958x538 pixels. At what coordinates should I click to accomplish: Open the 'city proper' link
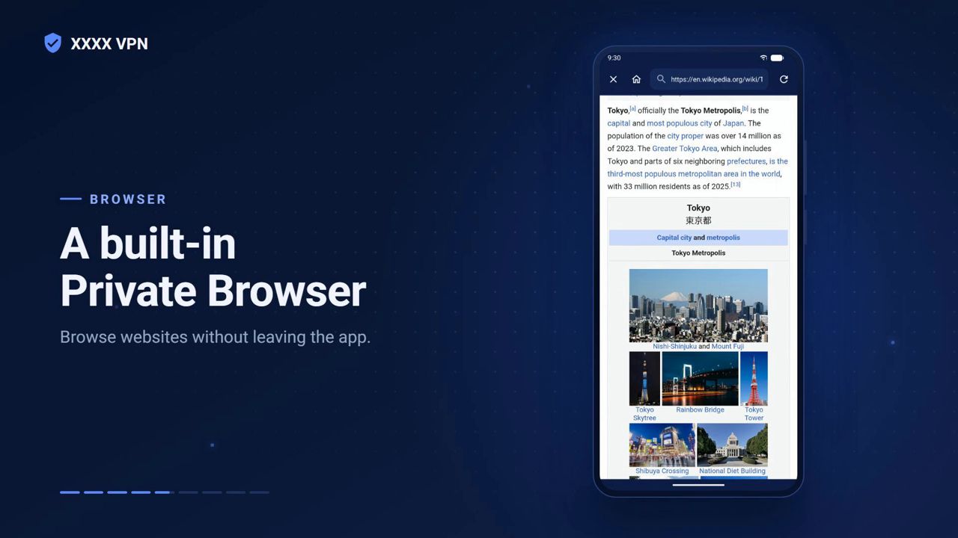(686, 136)
